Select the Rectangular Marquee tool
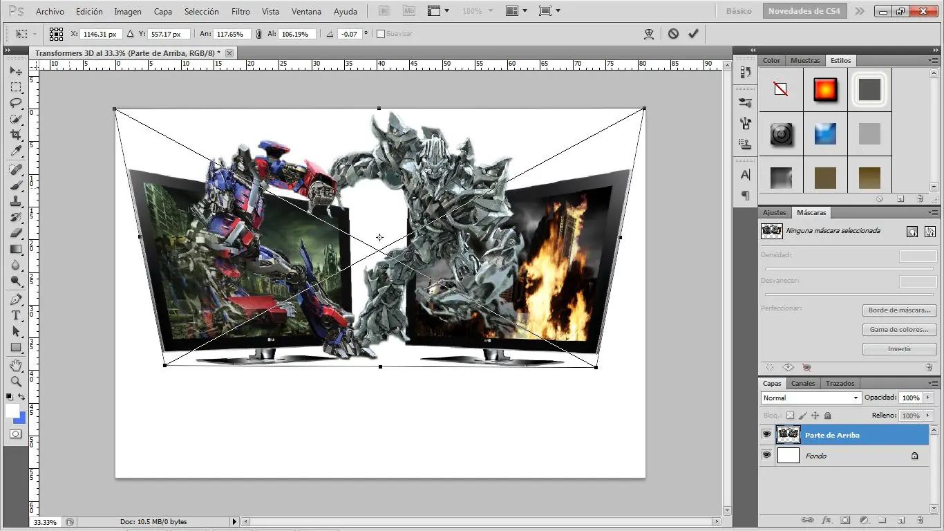 pos(15,87)
